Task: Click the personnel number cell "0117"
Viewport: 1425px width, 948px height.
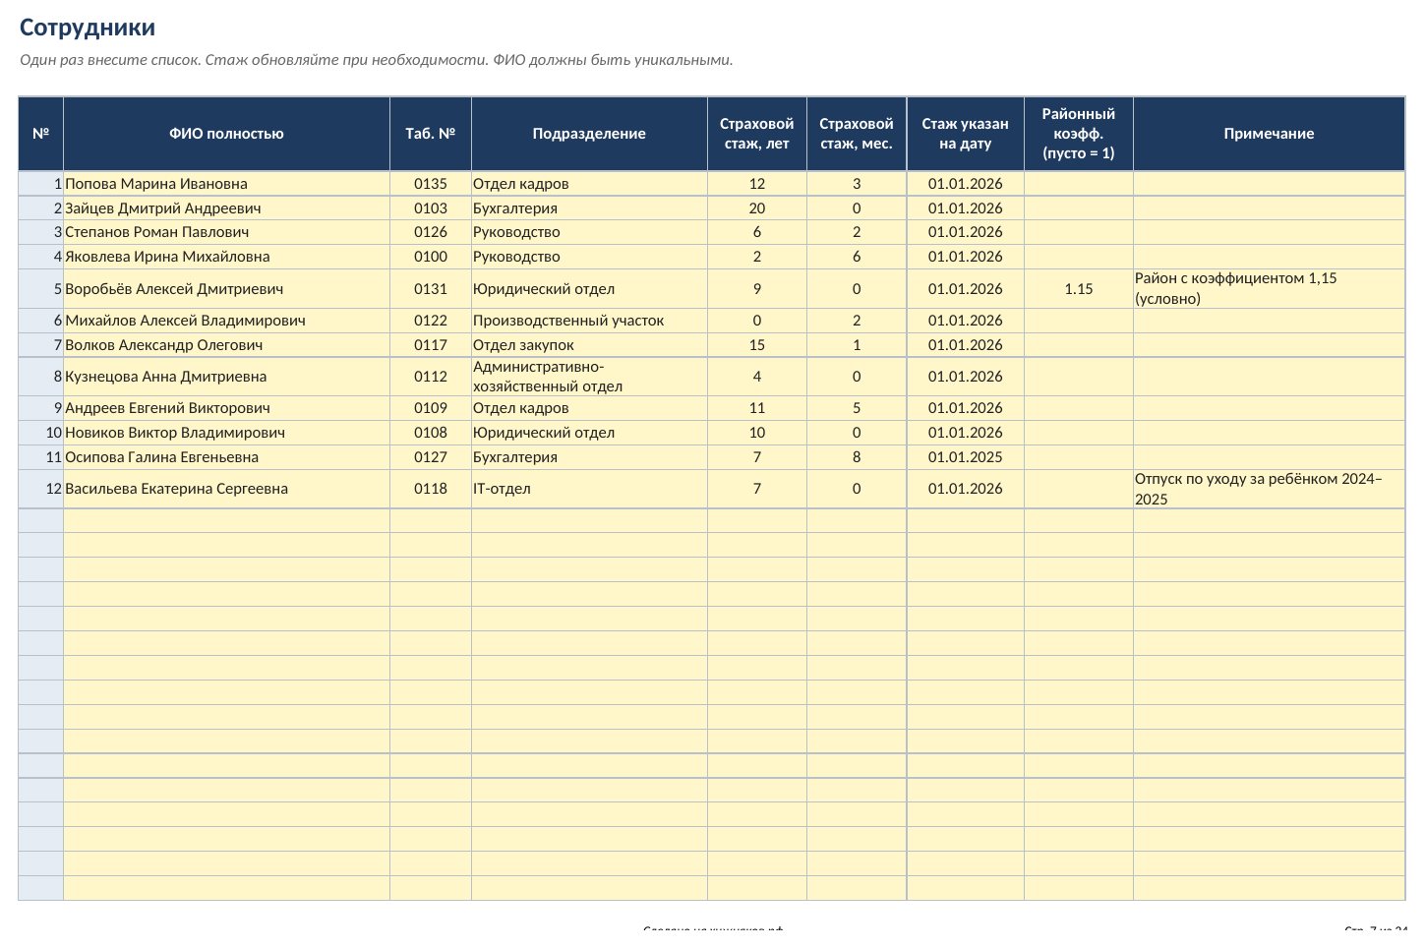Action: (x=431, y=345)
